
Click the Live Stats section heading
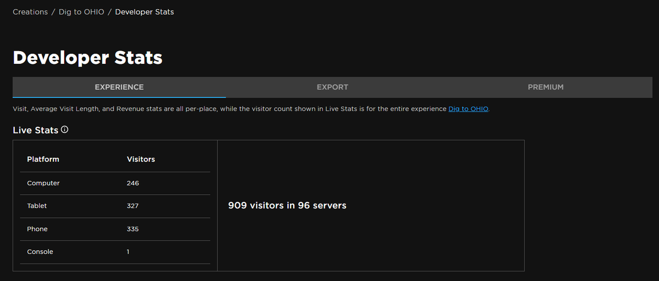click(35, 130)
